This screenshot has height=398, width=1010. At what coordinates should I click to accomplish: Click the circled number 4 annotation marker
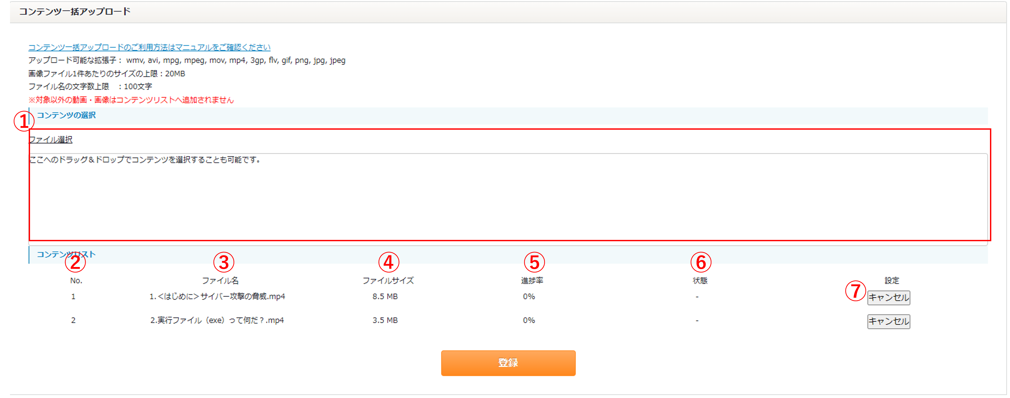[x=389, y=262]
